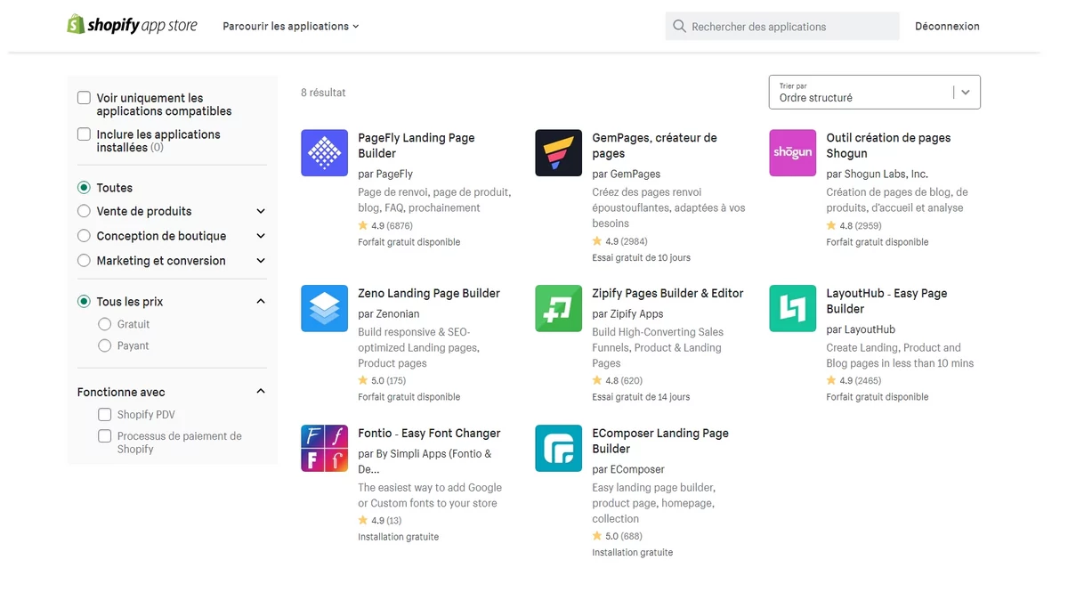
Task: Open Outil création de pages Shogun
Action: point(888,145)
